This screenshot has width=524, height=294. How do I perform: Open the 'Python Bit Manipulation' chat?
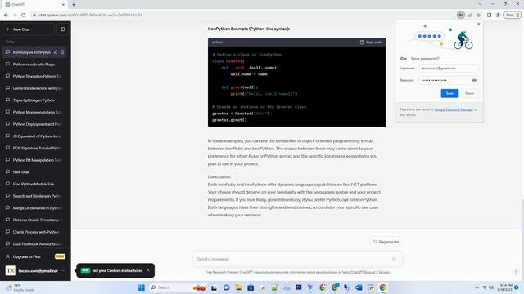(34, 160)
